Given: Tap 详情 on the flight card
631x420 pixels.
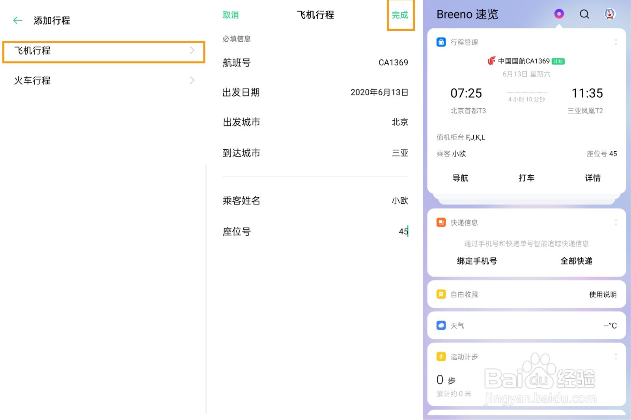Looking at the screenshot, I should (x=593, y=178).
